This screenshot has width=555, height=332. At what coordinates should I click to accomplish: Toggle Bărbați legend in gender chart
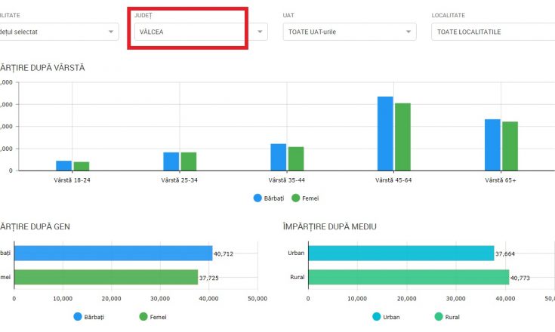click(89, 317)
